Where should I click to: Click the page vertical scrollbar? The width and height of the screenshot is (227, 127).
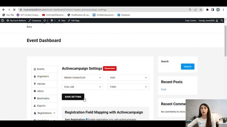[x=226, y=41]
